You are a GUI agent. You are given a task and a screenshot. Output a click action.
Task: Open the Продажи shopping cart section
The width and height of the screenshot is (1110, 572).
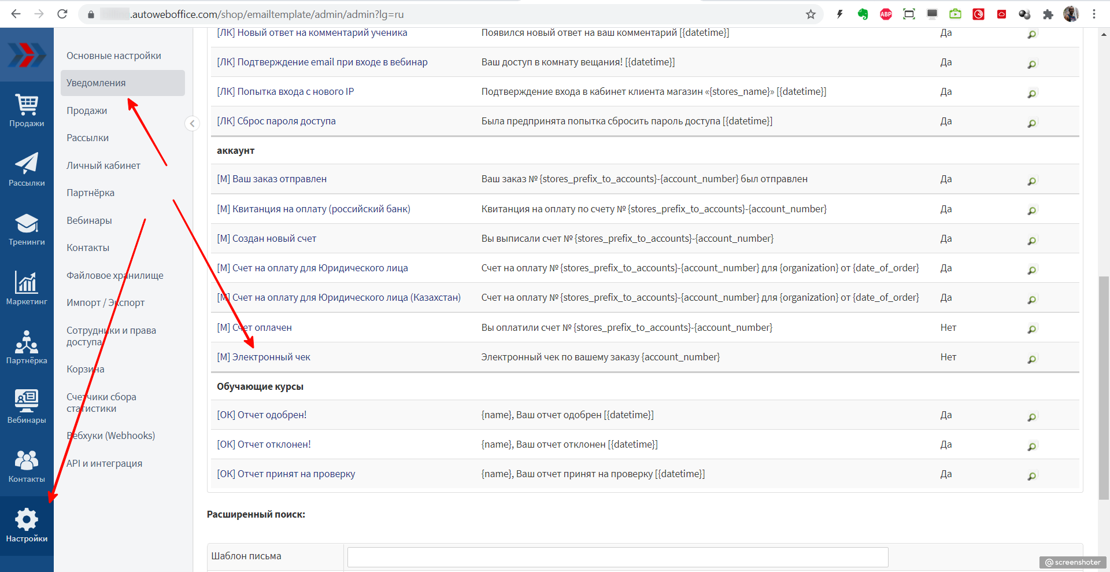point(27,110)
